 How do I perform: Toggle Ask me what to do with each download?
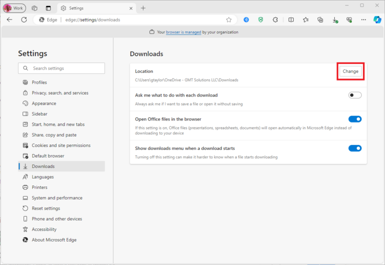click(x=355, y=95)
